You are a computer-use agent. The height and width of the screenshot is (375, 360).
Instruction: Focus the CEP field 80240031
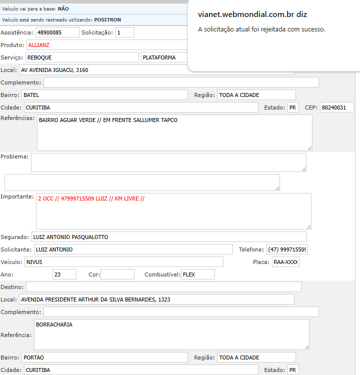[x=336, y=107]
